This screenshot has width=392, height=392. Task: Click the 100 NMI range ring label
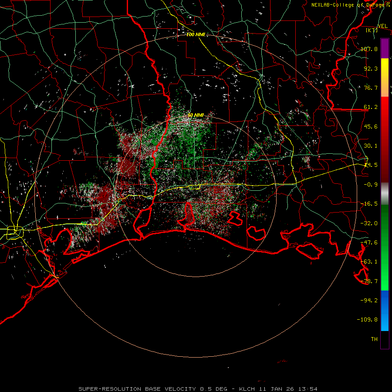(196, 34)
